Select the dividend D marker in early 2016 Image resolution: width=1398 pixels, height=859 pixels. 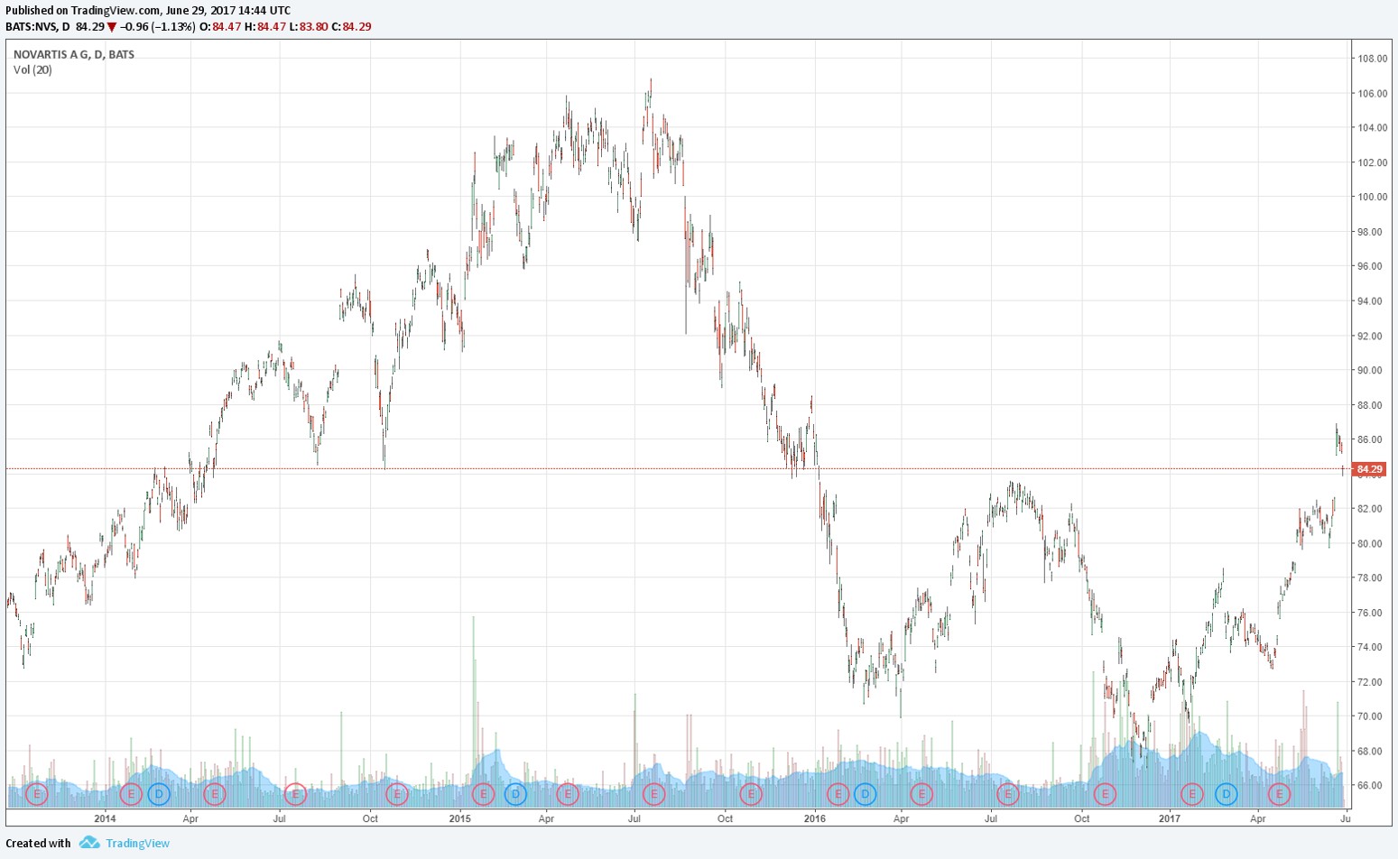tap(865, 794)
